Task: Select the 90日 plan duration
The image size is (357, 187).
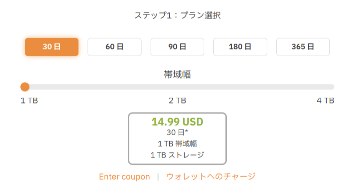Action: tap(177, 47)
